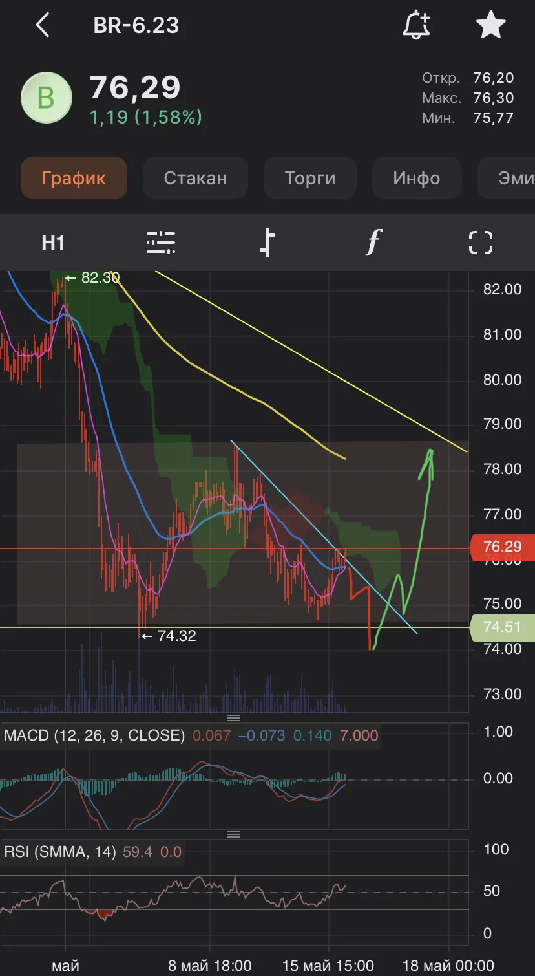Screen dimensions: 535x976
Task: Tap the 15 май 15:00 time axis label
Action: tap(328, 966)
